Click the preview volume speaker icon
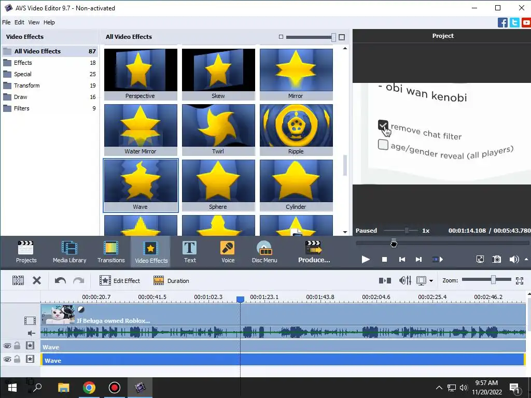The image size is (531, 398). 514,260
